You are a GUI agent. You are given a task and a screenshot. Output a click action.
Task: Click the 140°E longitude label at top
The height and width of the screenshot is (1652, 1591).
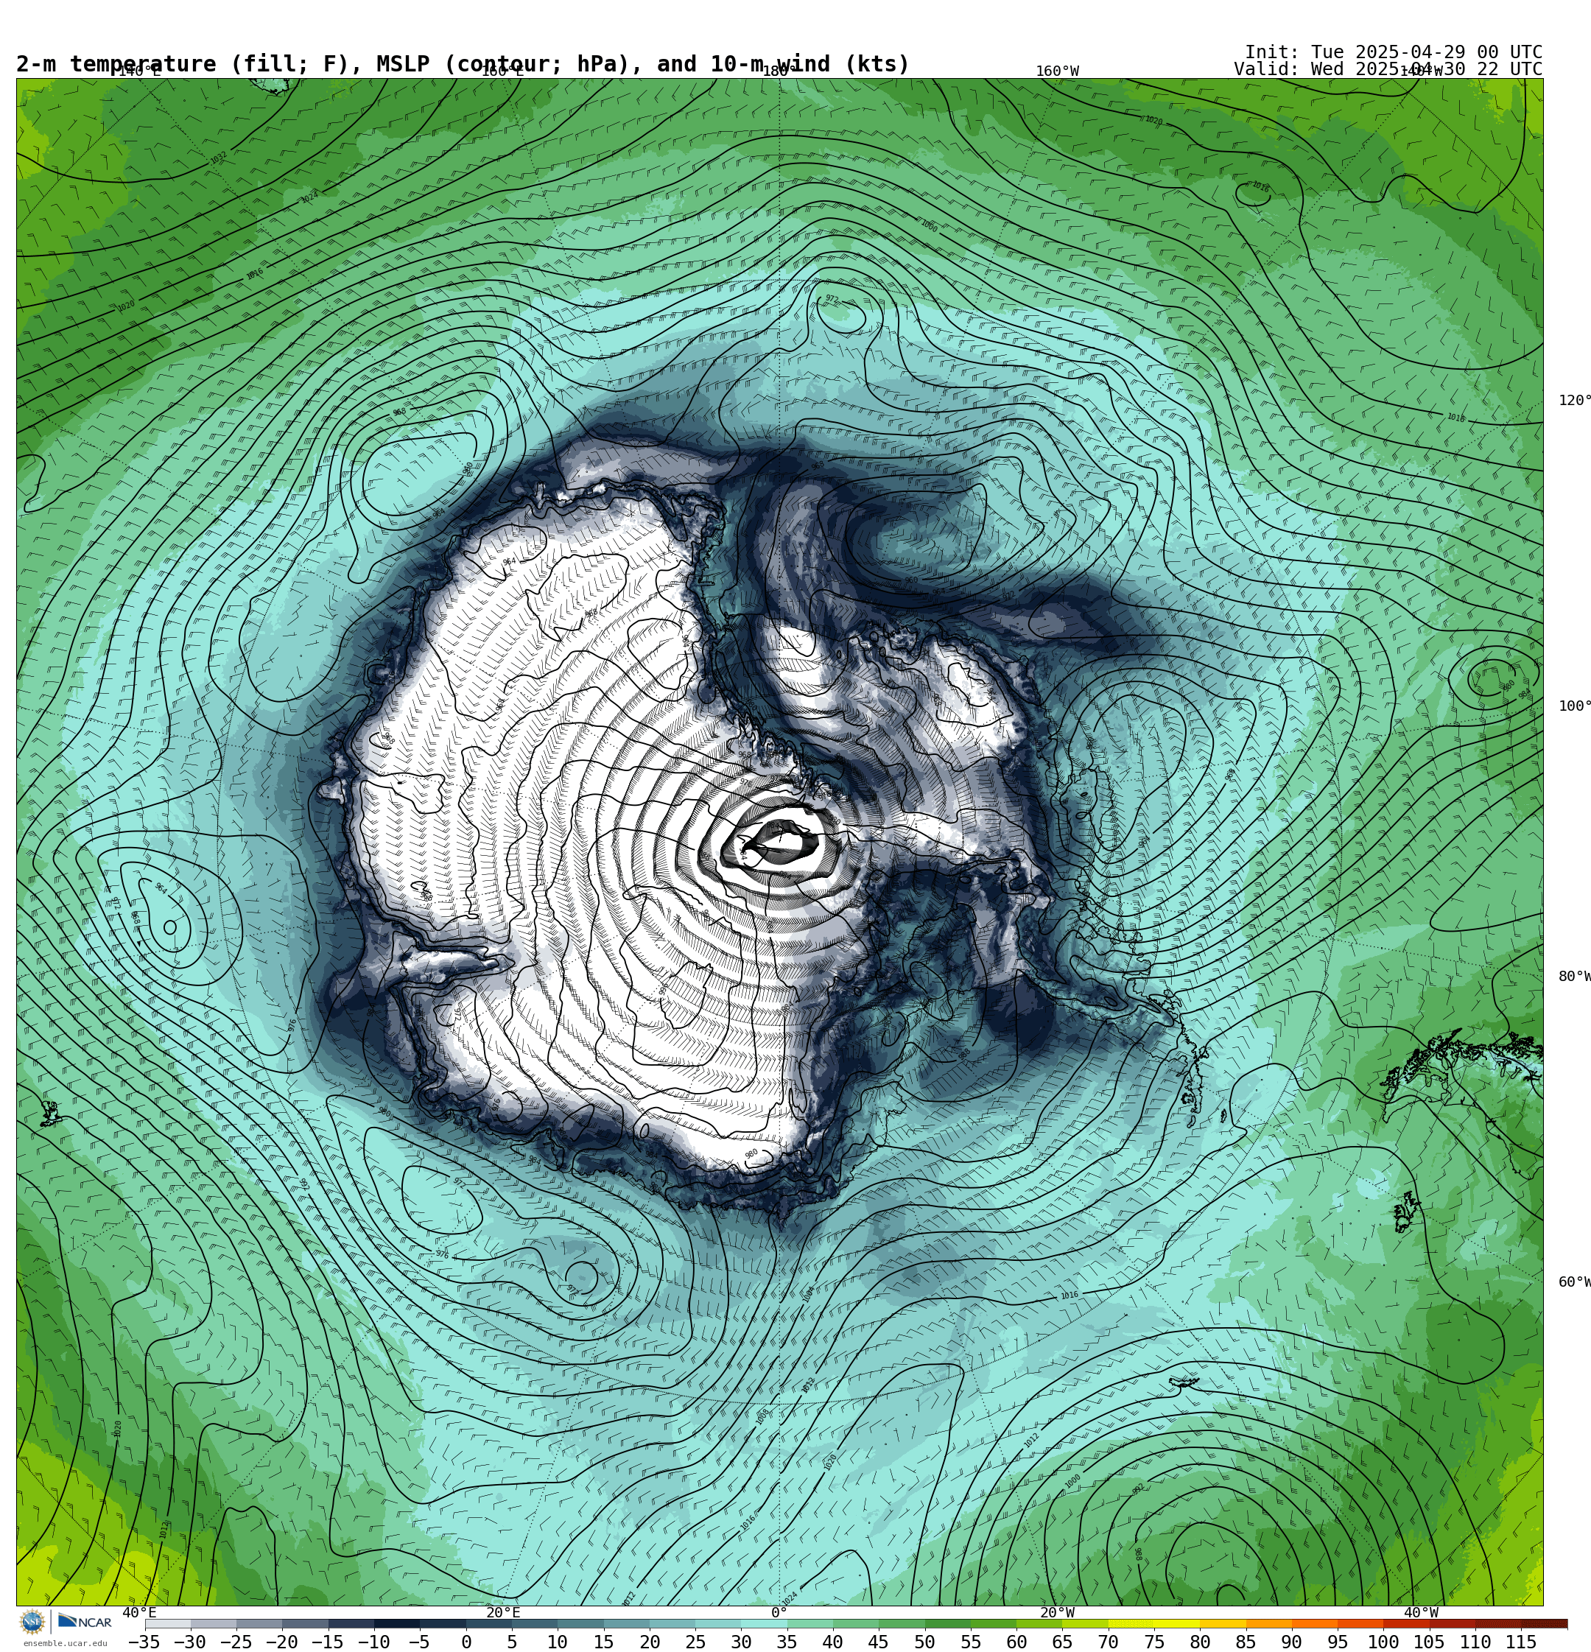click(x=139, y=71)
